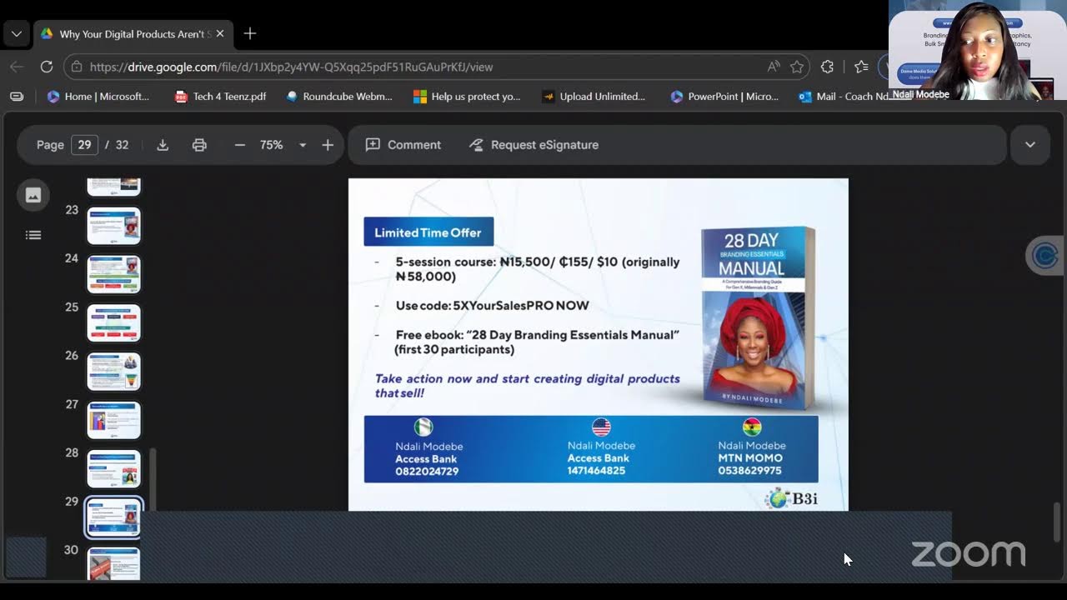Zoom out with the minus icon
The width and height of the screenshot is (1067, 600).
point(240,145)
